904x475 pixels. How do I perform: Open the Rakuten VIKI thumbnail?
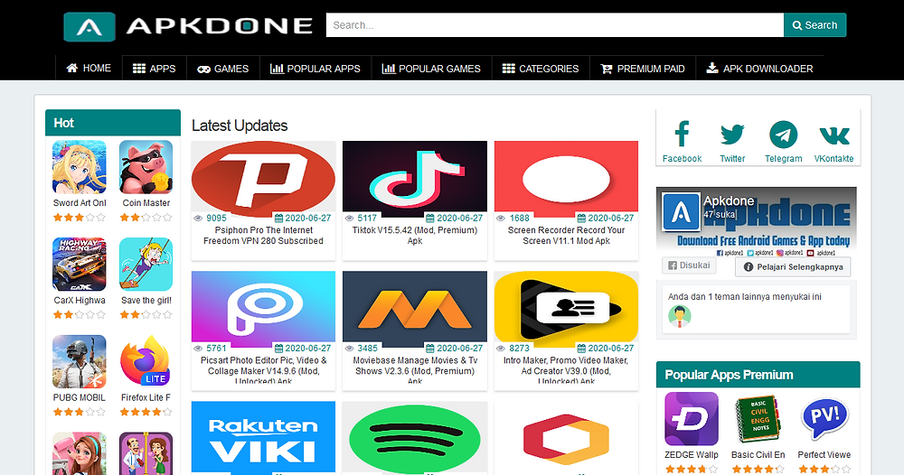point(263,438)
